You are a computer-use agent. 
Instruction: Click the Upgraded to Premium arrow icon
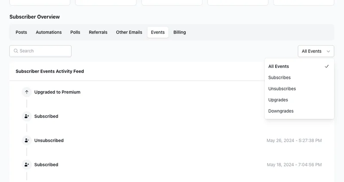(27, 92)
